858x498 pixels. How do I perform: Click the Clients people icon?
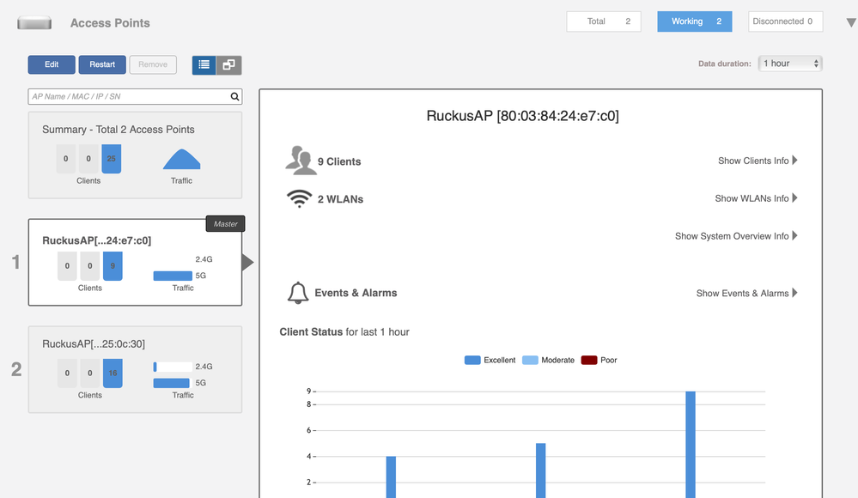(300, 161)
